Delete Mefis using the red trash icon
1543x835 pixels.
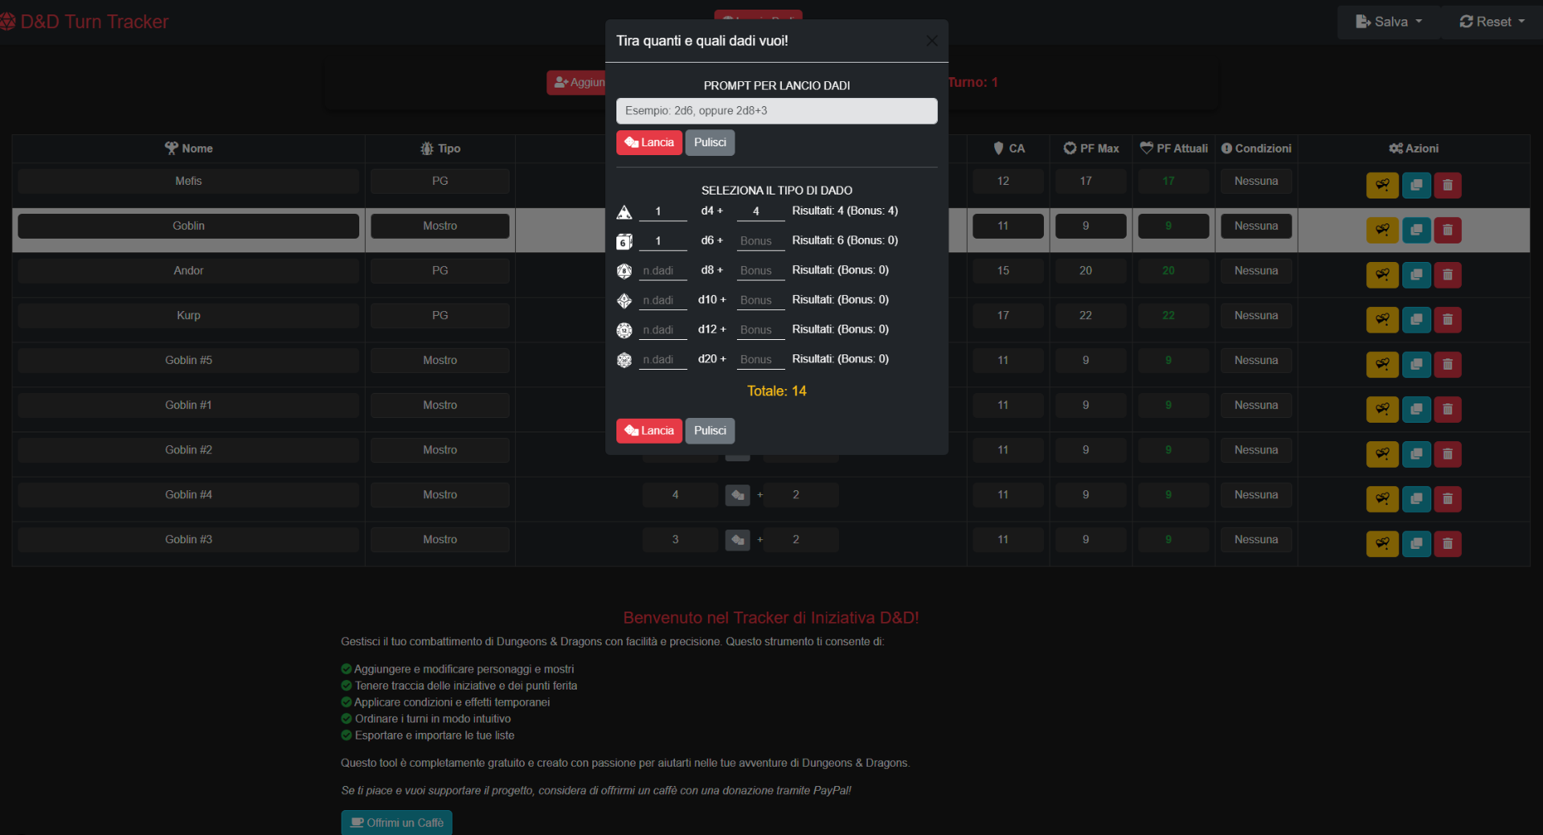[x=1447, y=185]
